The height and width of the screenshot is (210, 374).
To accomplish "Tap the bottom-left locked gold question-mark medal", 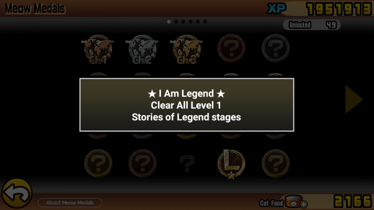I will pyautogui.click(x=98, y=163).
